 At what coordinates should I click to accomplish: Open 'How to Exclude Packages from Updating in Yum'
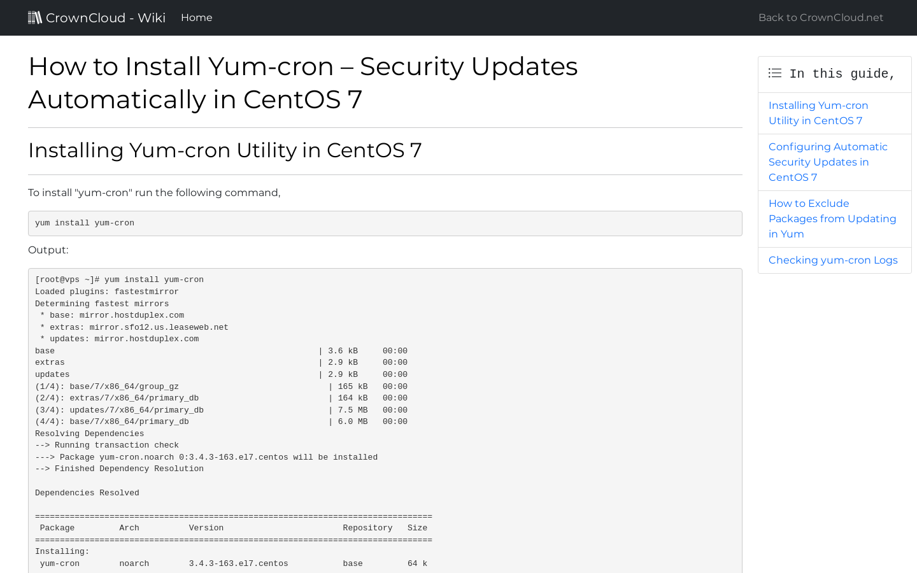click(x=832, y=218)
